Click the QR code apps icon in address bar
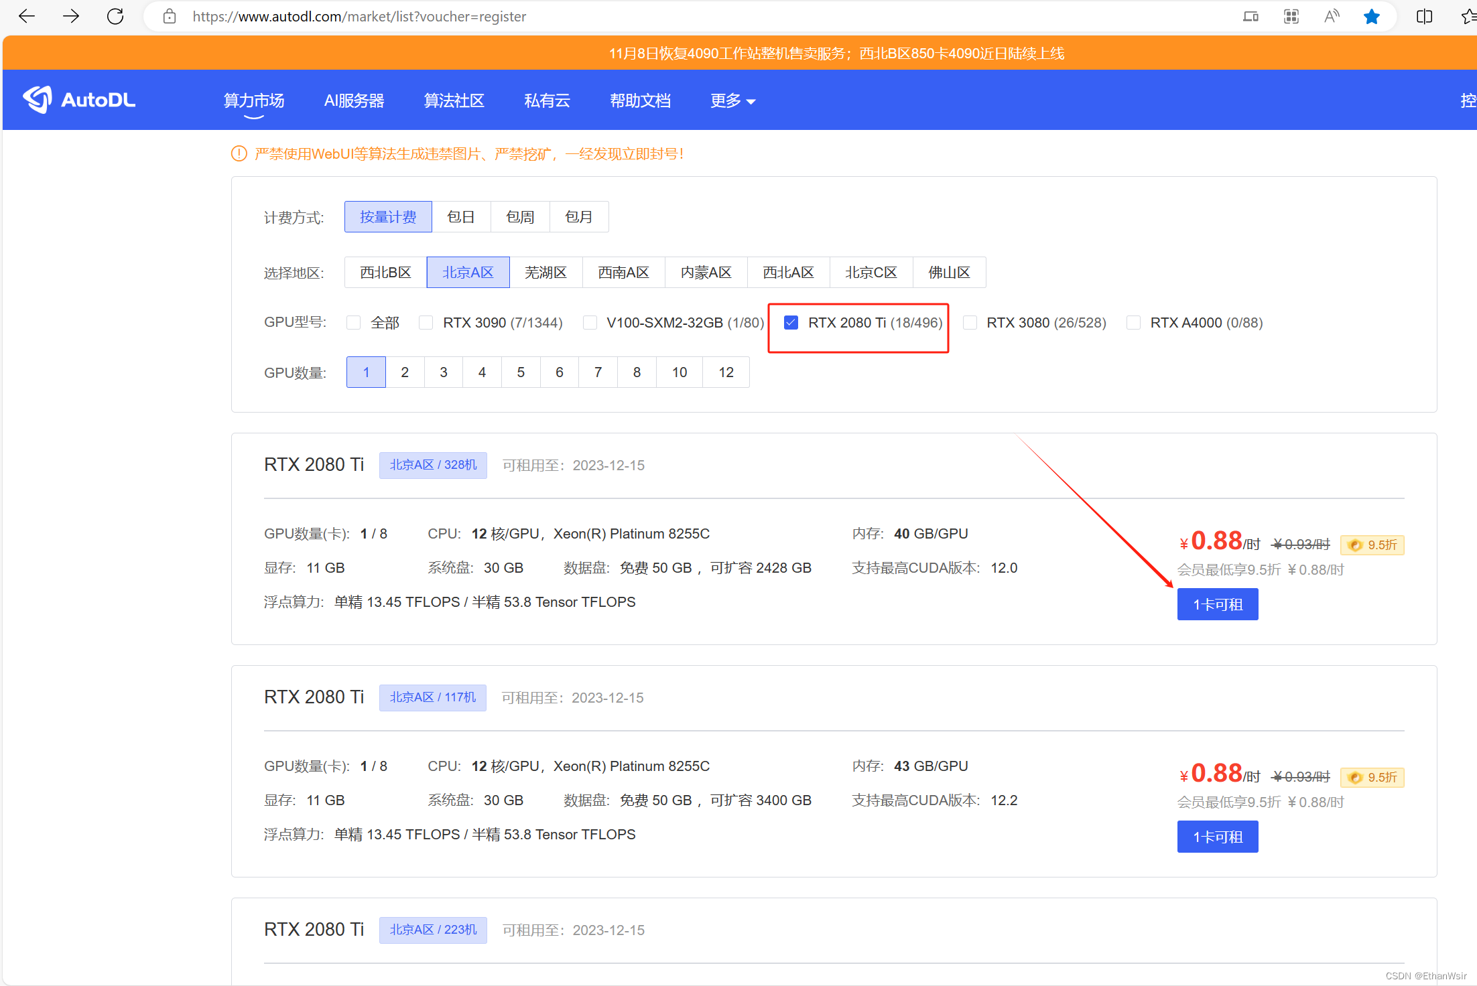The height and width of the screenshot is (986, 1477). point(1291,16)
